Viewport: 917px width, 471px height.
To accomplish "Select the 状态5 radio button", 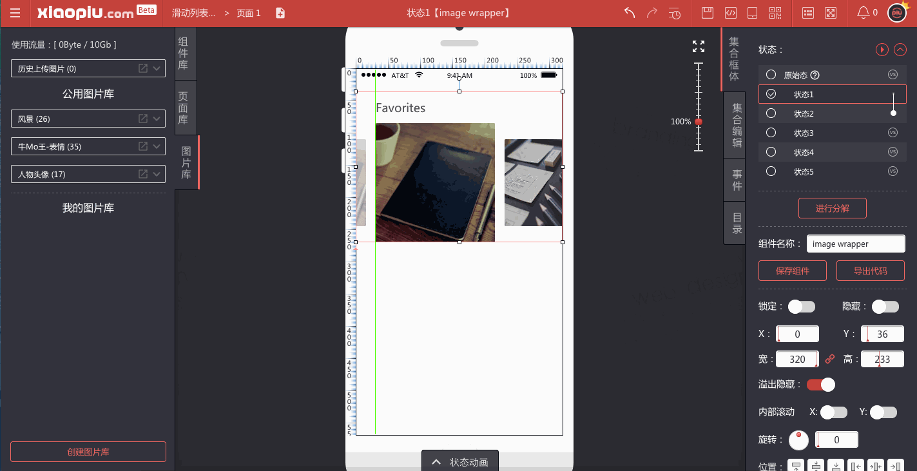I will (771, 171).
